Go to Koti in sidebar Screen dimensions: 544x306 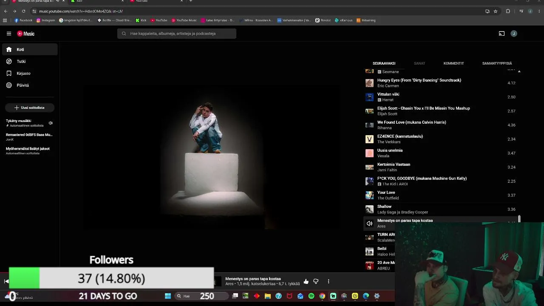[30, 49]
